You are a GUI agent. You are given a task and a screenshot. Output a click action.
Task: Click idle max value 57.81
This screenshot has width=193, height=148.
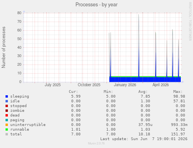point(179,101)
